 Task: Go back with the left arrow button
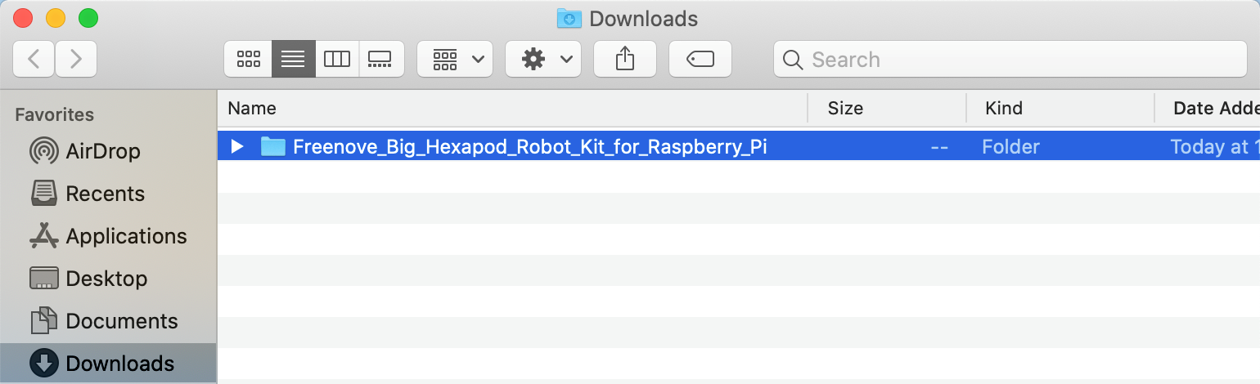click(x=34, y=59)
